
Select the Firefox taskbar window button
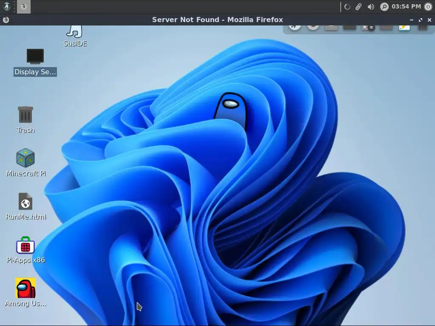coord(24,6)
